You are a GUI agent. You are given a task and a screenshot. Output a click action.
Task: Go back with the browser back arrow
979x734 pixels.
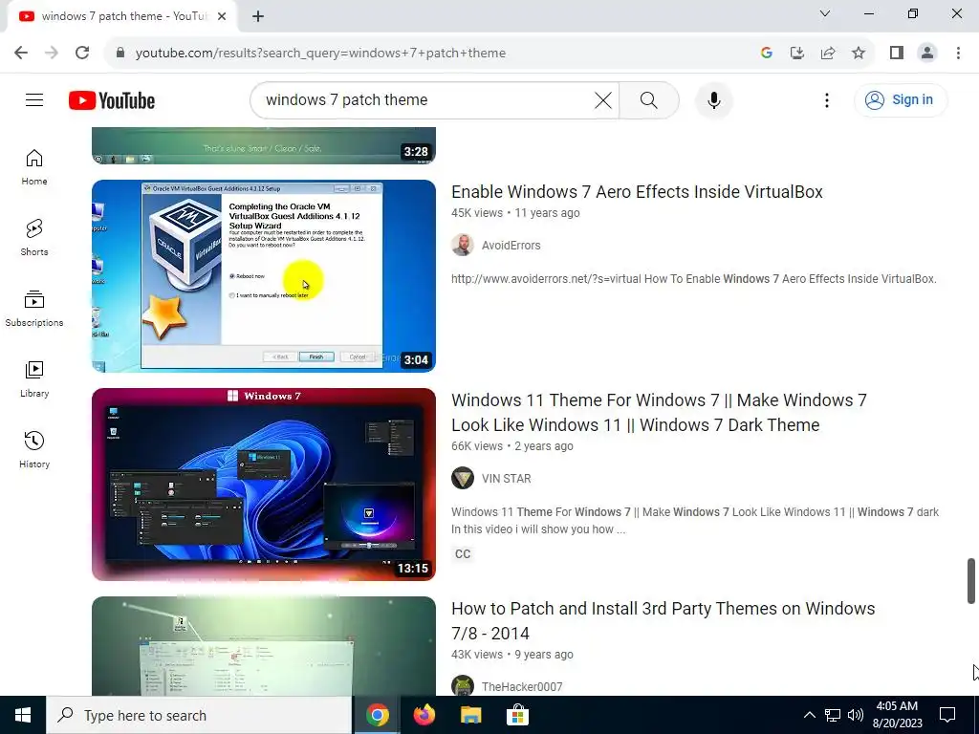21,54
